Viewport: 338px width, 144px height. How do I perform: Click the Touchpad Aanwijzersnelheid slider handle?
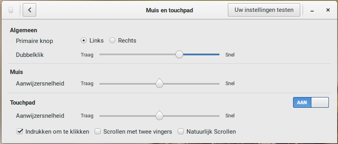(159, 115)
